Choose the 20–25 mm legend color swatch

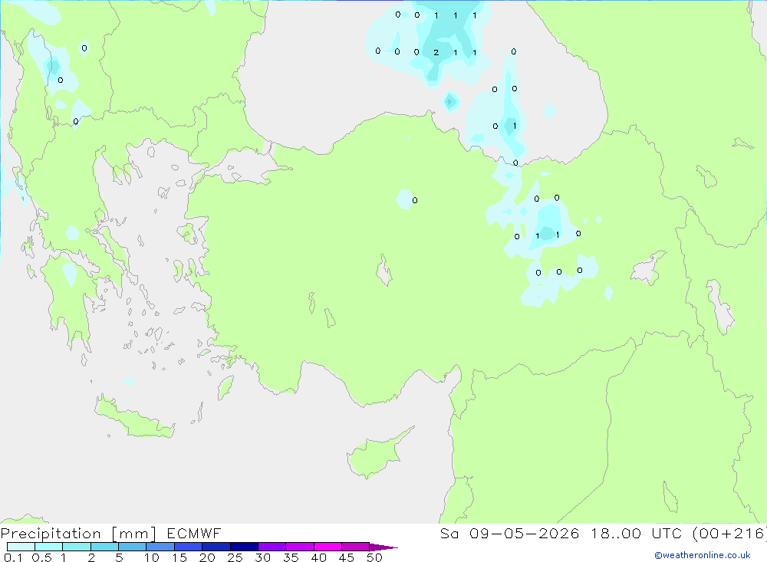point(216,547)
